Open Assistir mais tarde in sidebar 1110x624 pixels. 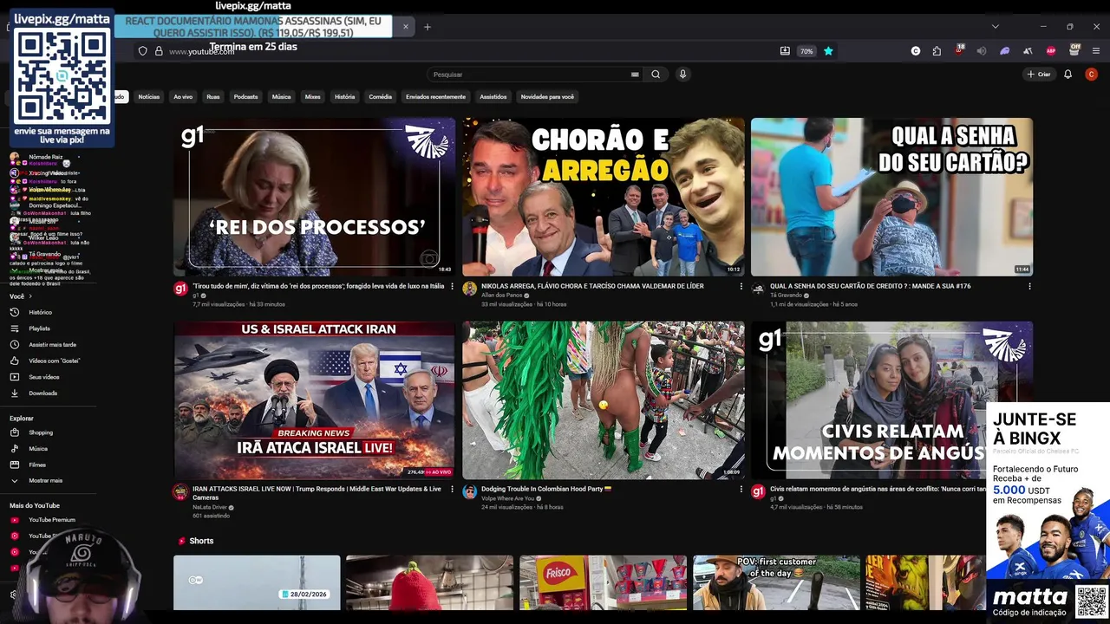[52, 345]
